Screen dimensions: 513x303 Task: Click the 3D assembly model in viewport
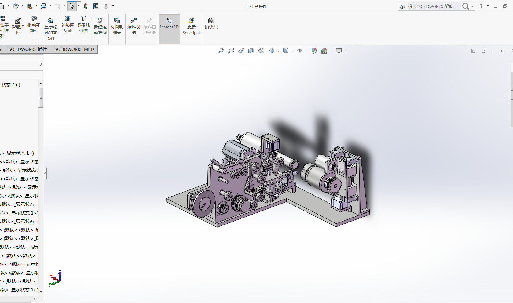(268, 180)
